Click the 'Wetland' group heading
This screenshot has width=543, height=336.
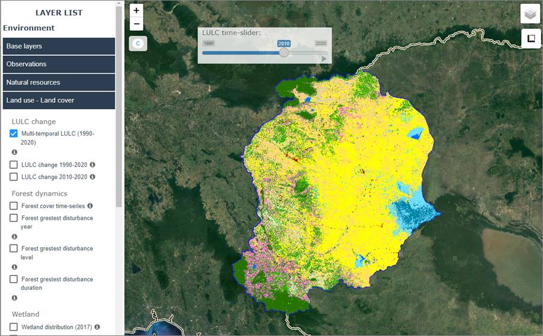pos(25,314)
